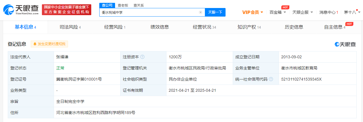Click the establishment date 2013-09-02

point(292,57)
